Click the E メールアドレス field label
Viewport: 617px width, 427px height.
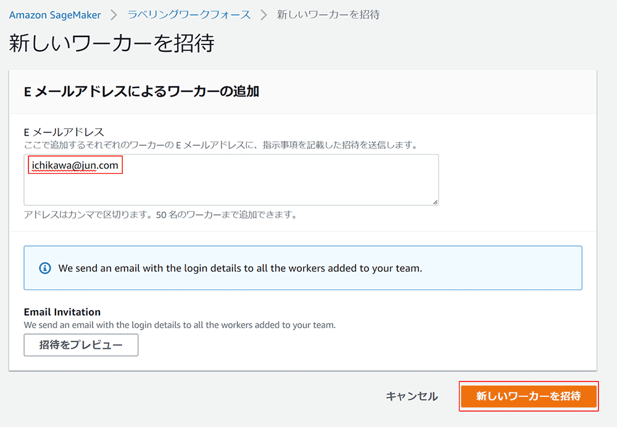pyautogui.click(x=64, y=132)
